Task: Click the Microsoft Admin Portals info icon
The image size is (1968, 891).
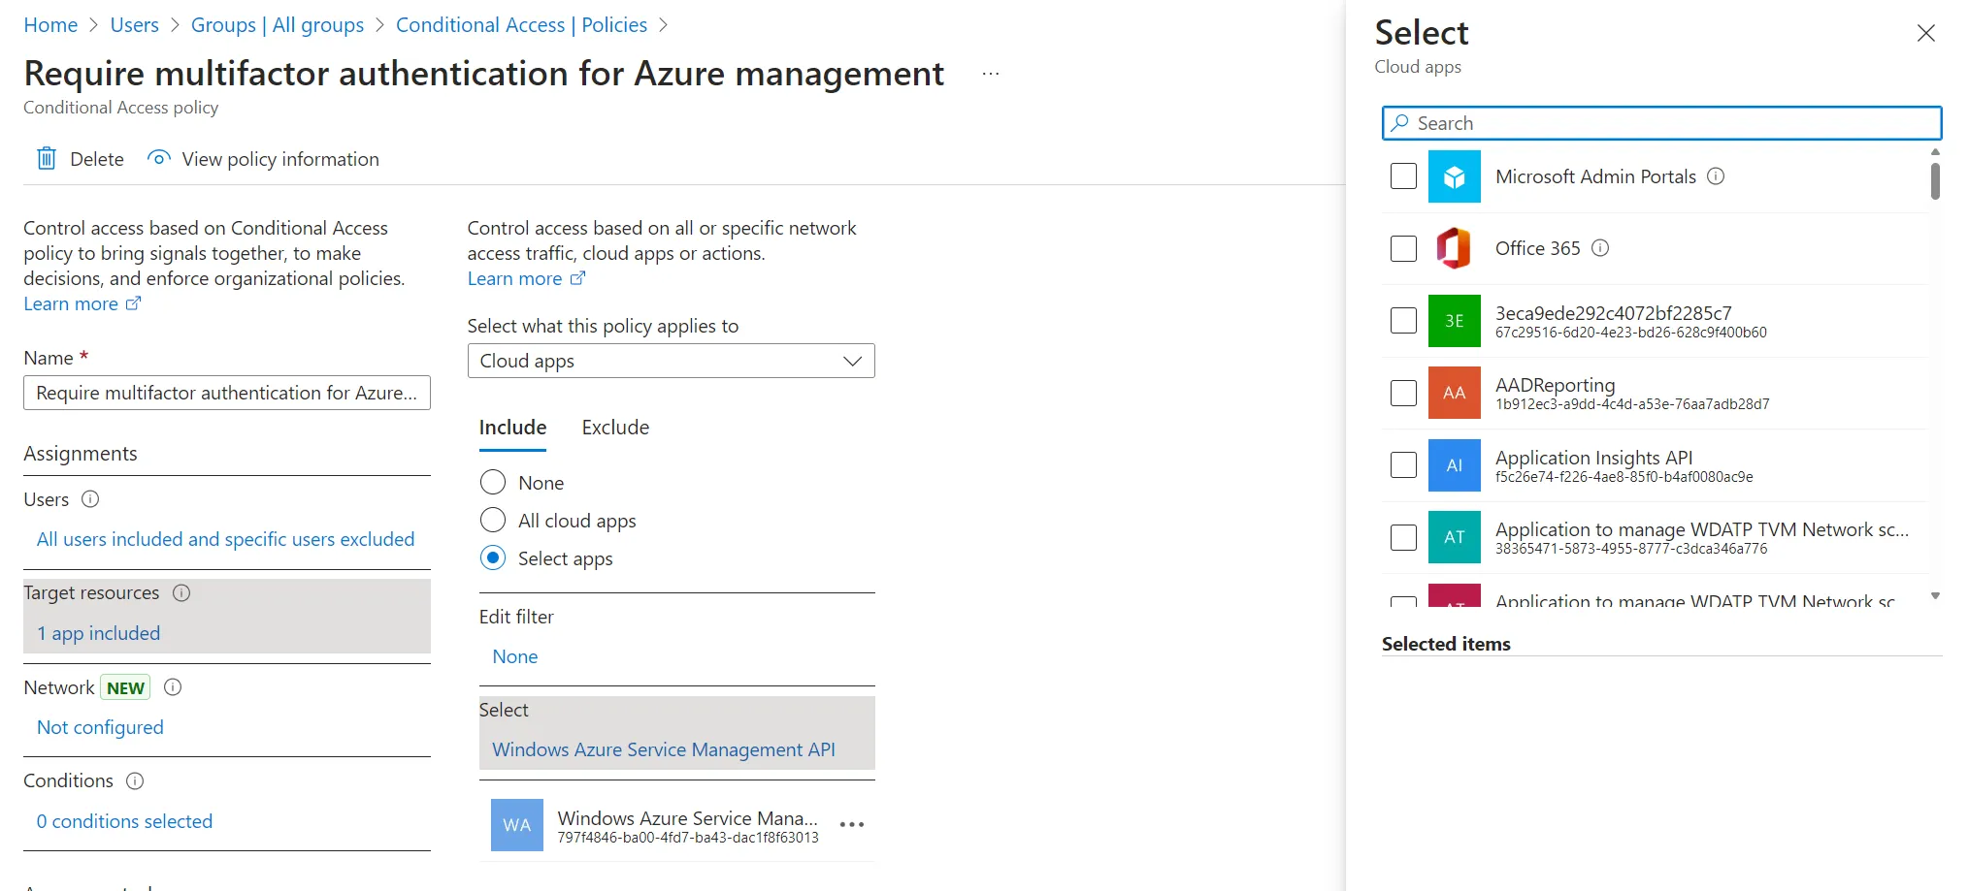Action: click(x=1716, y=176)
